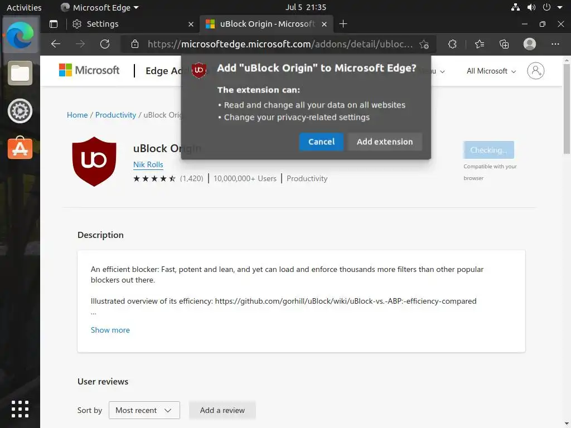571x428 pixels.
Task: Open the Nik Rolls publisher link
Action: [148, 164]
